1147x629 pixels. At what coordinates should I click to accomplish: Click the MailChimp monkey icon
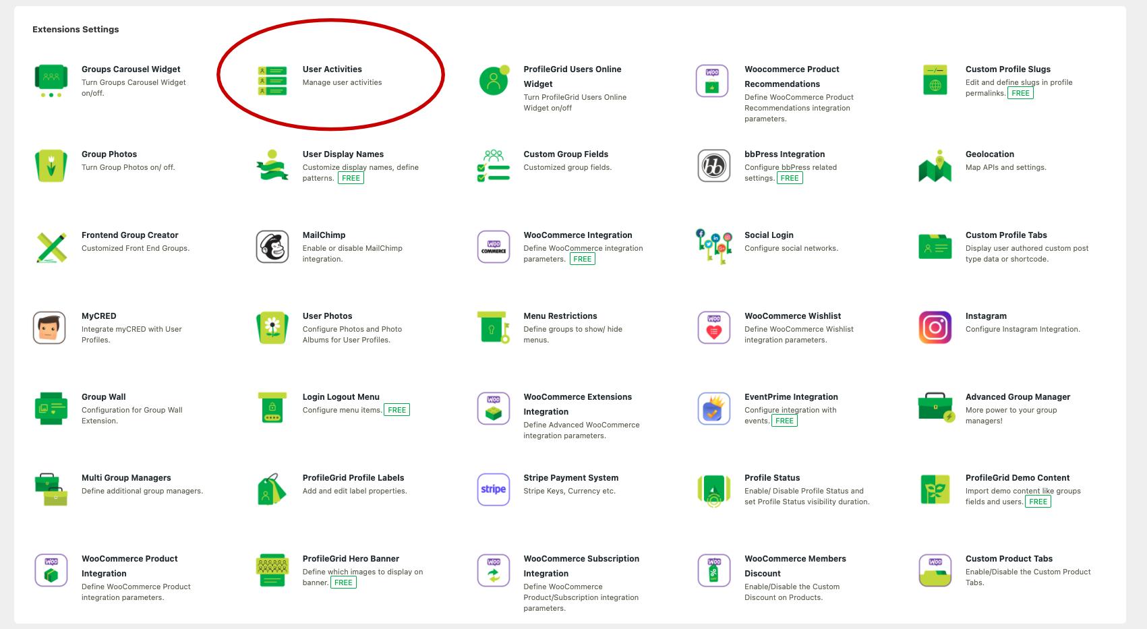pos(272,247)
